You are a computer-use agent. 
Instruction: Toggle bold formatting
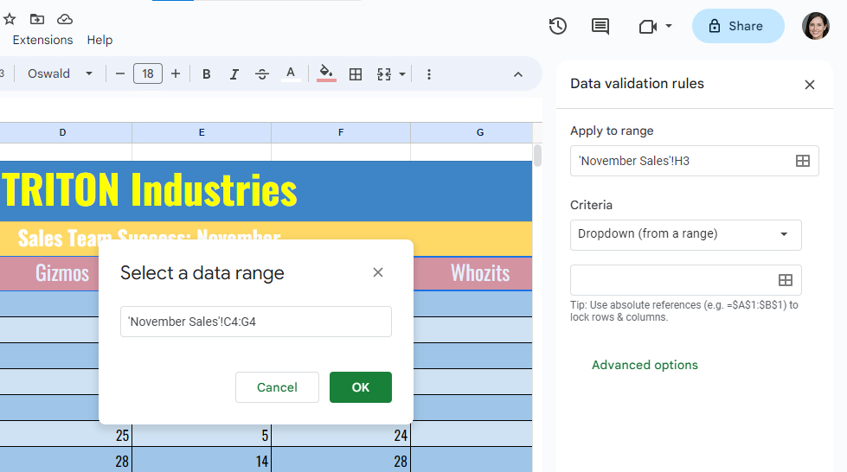[x=207, y=74]
